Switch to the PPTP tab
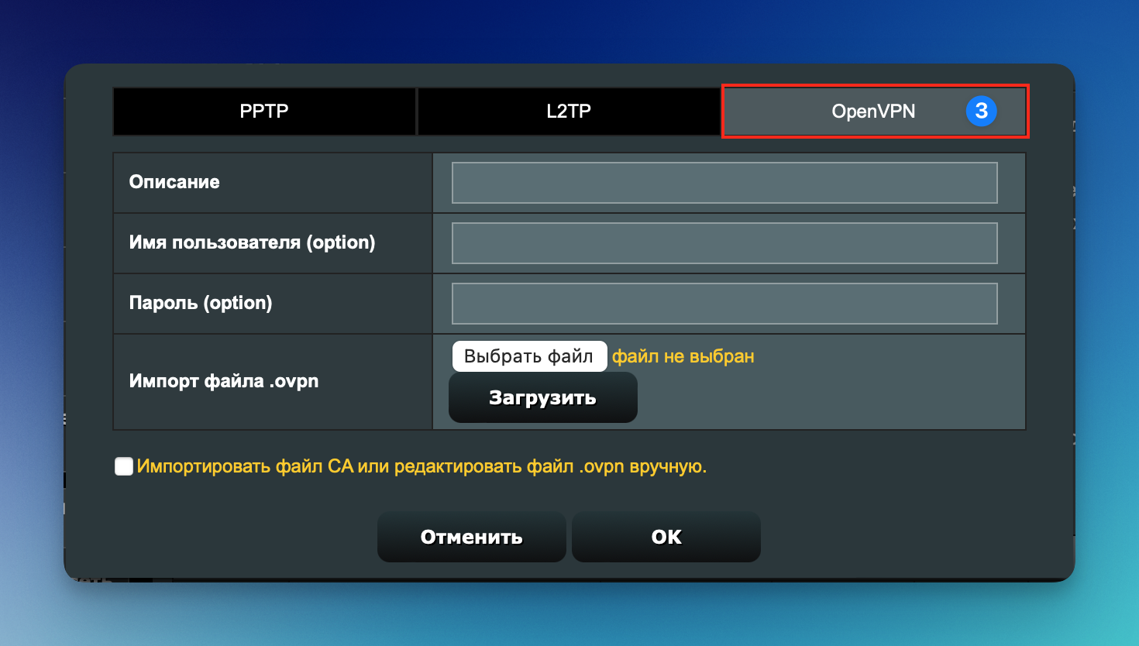The width and height of the screenshot is (1139, 646). pos(264,111)
